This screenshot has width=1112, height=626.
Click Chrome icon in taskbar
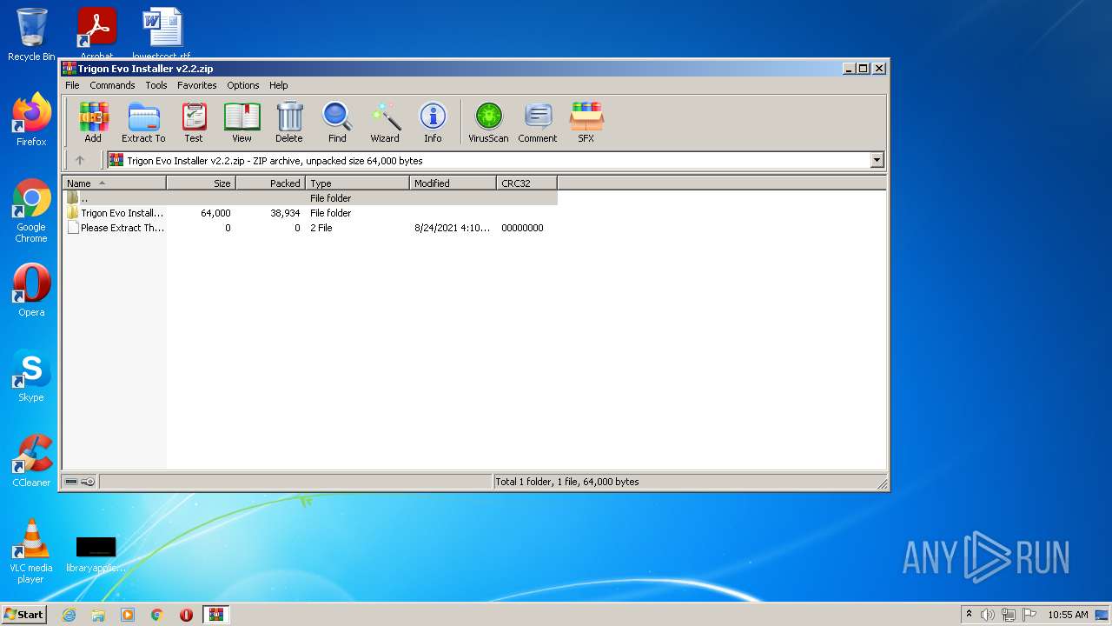(157, 615)
